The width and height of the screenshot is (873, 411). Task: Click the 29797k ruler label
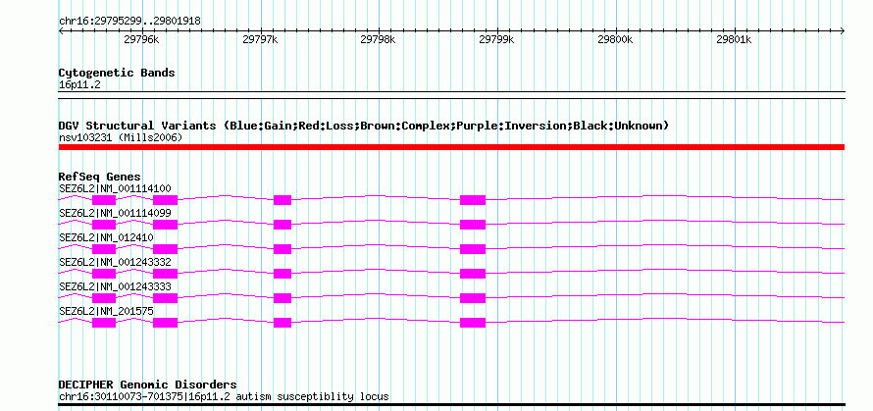click(261, 39)
